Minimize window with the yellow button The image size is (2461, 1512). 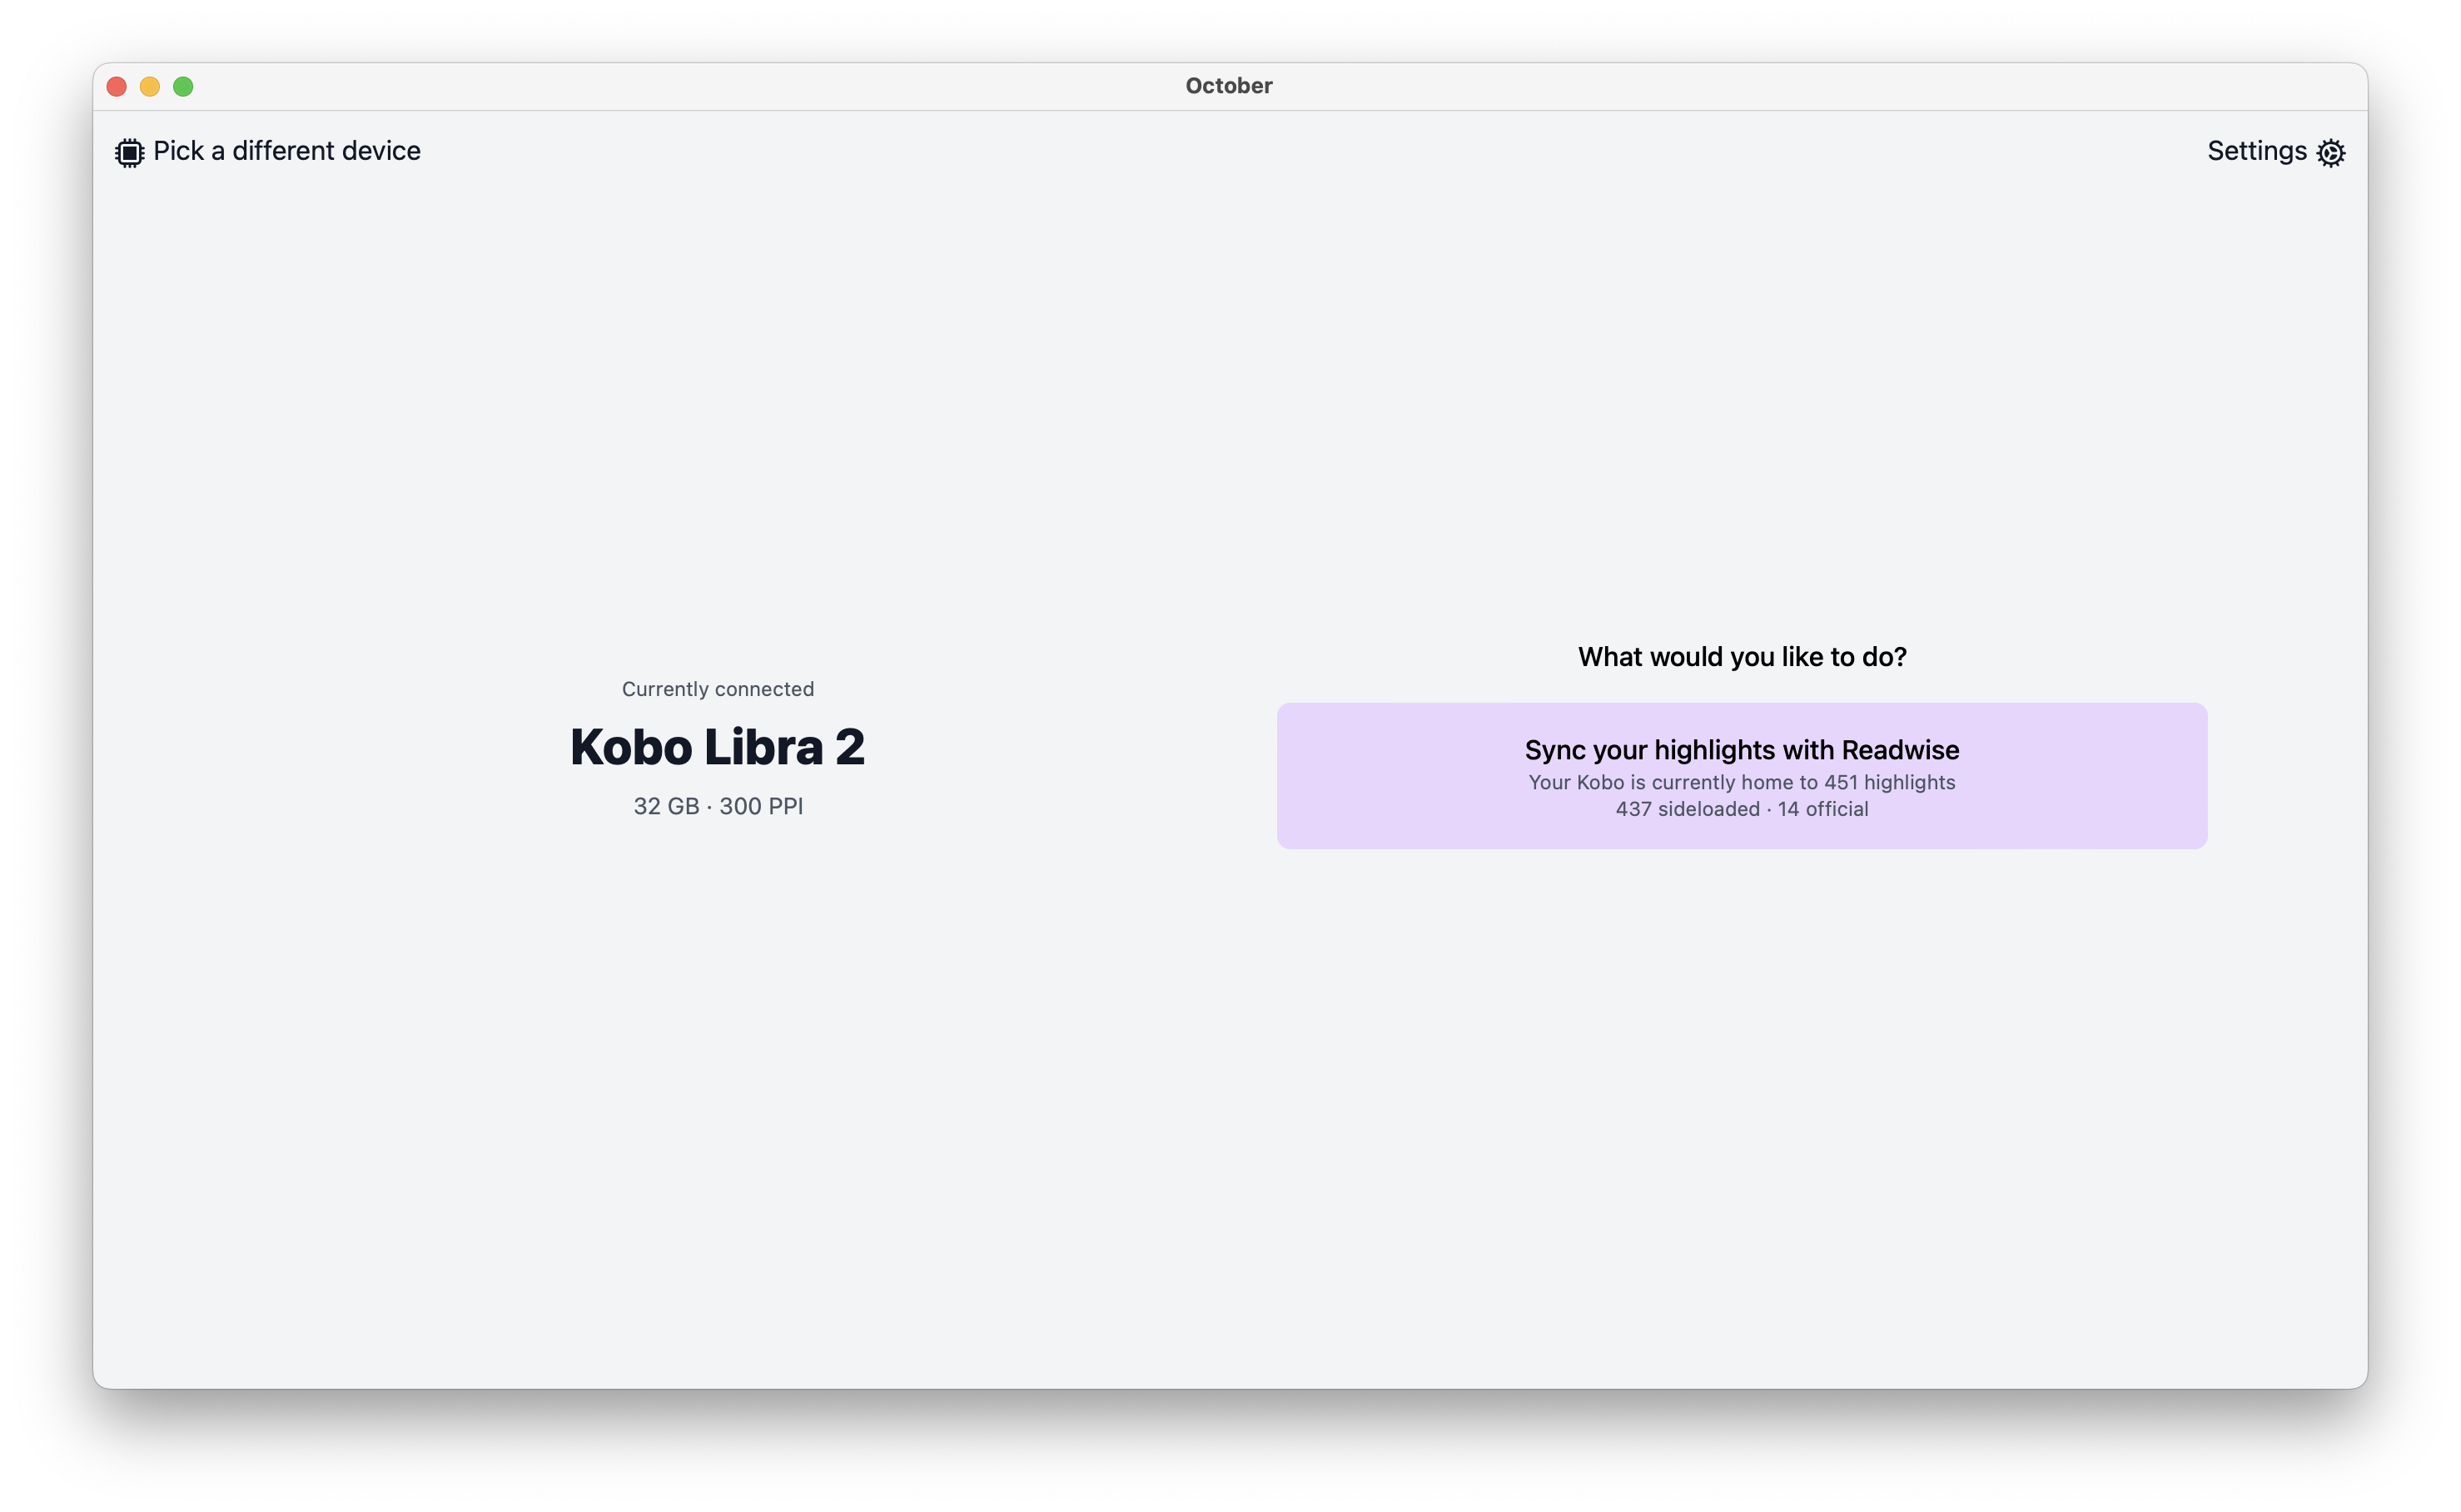pos(150,87)
